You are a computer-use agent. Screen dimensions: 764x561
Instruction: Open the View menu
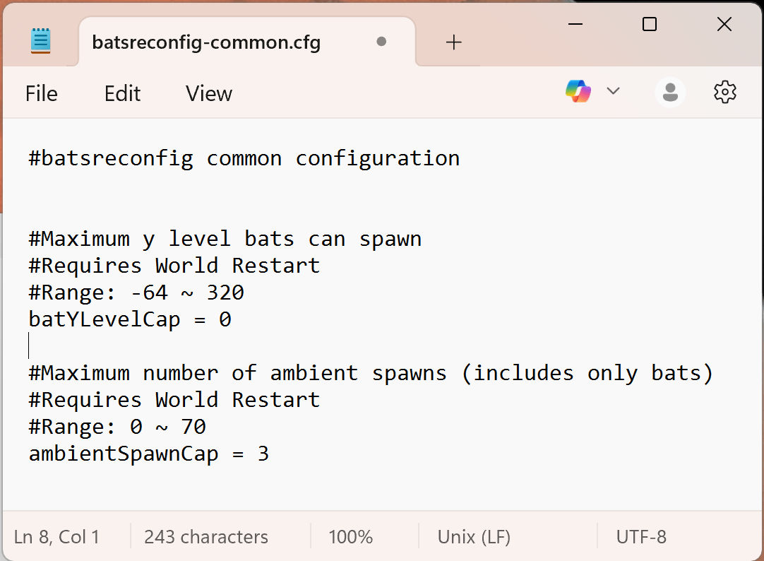pyautogui.click(x=209, y=93)
